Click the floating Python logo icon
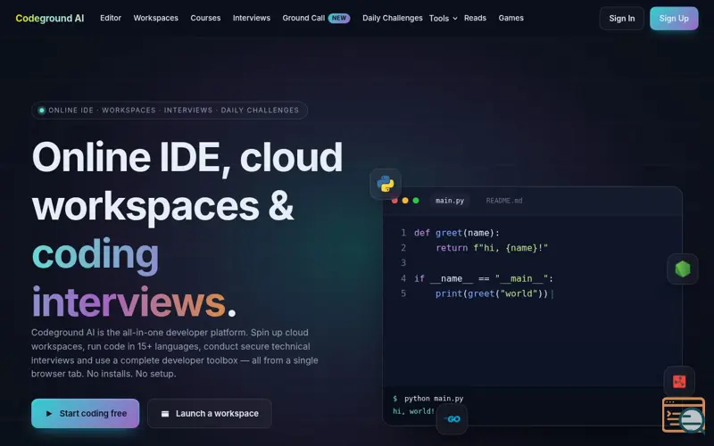The image size is (714, 446). point(386,184)
